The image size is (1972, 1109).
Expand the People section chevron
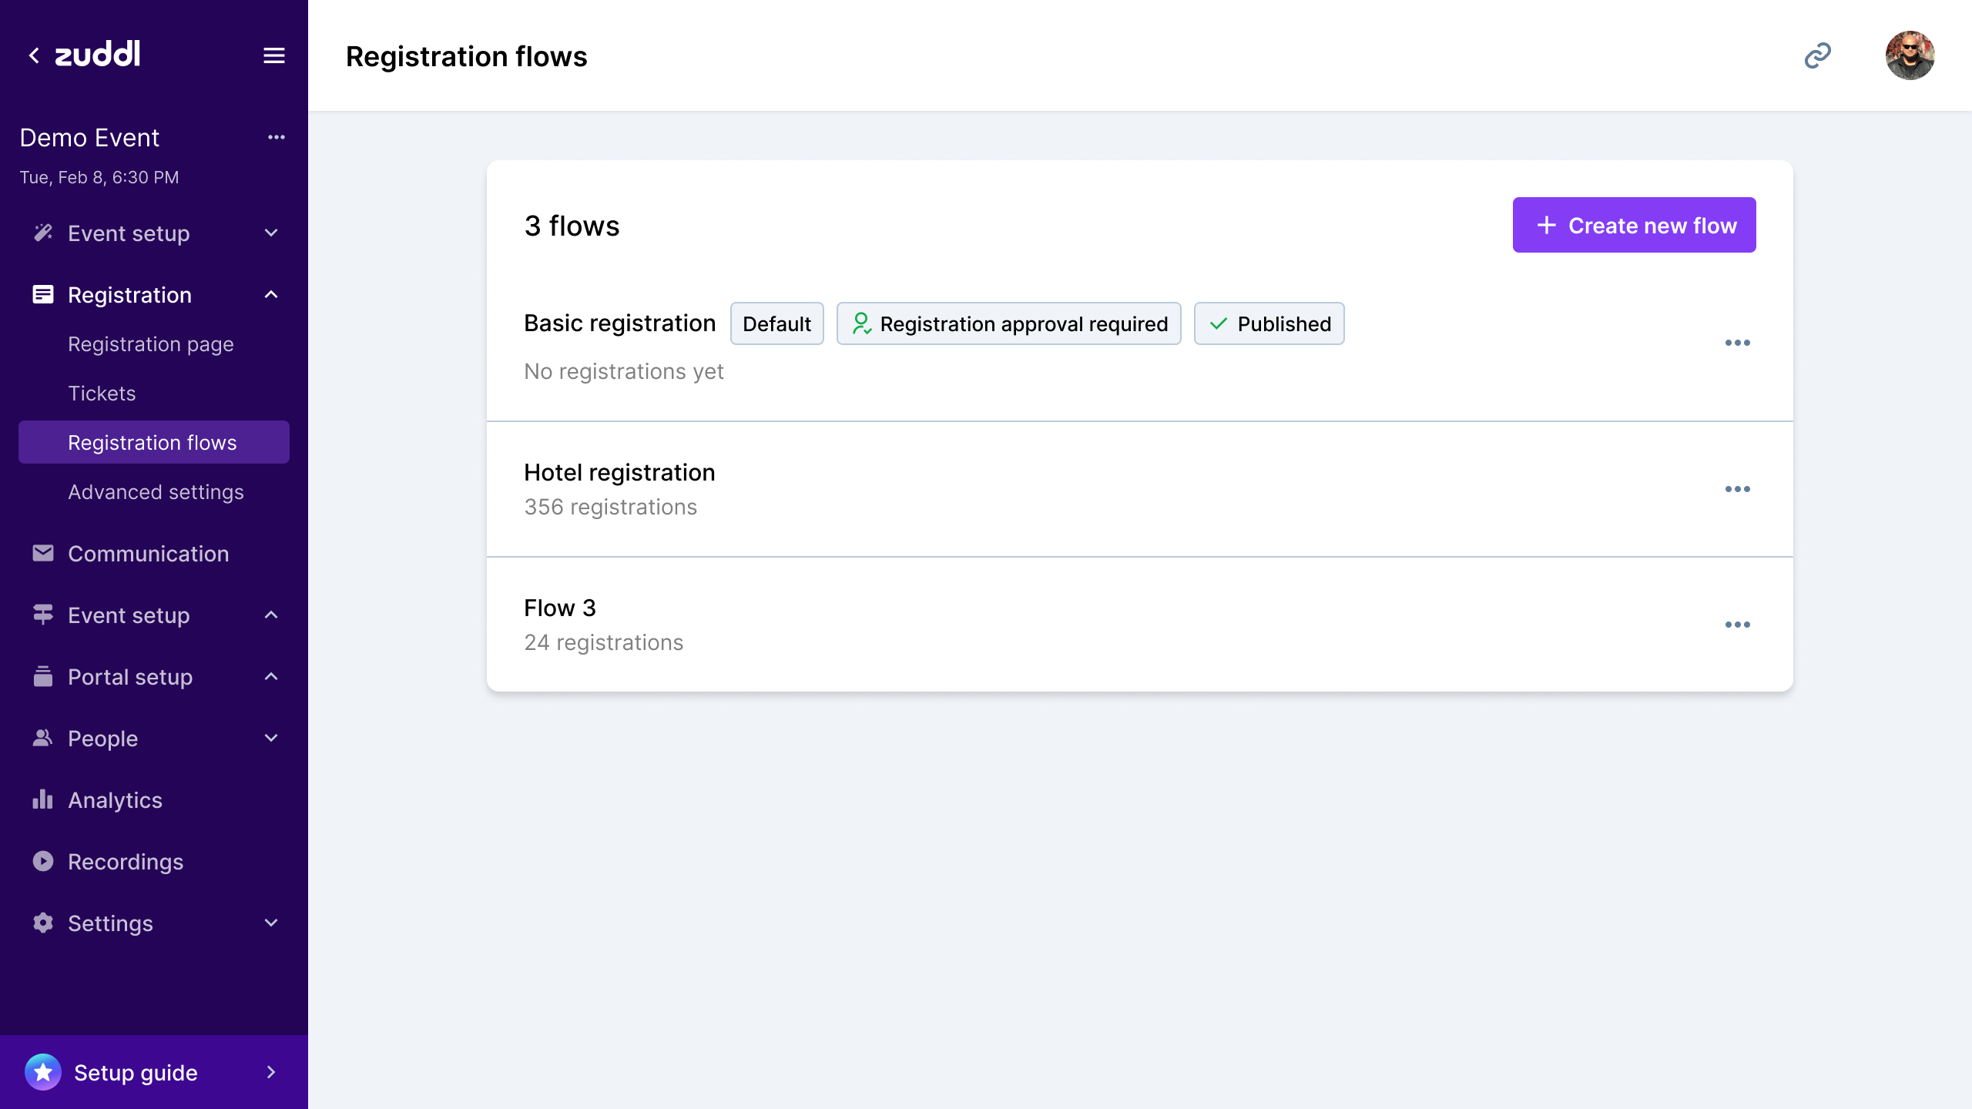tap(271, 739)
